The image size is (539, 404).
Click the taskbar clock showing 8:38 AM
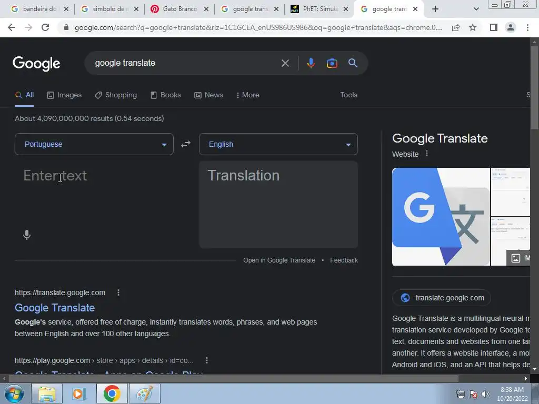(x=512, y=394)
